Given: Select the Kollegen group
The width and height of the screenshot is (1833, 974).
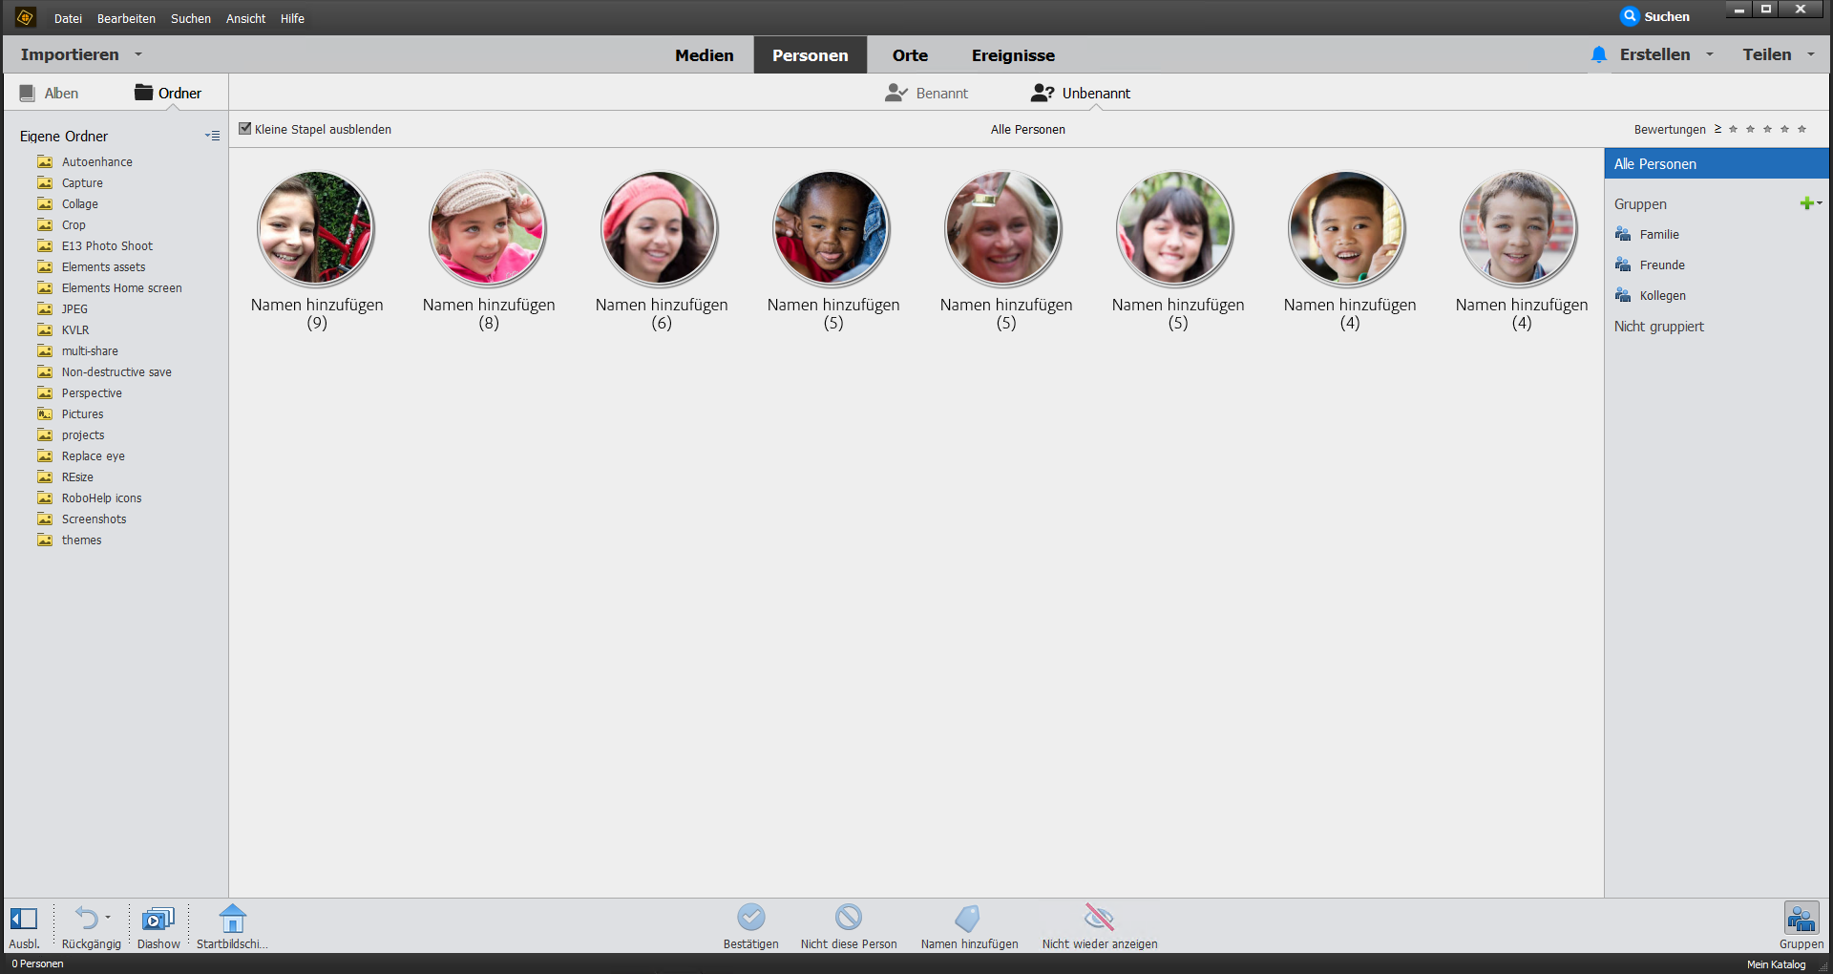Looking at the screenshot, I should (1663, 296).
